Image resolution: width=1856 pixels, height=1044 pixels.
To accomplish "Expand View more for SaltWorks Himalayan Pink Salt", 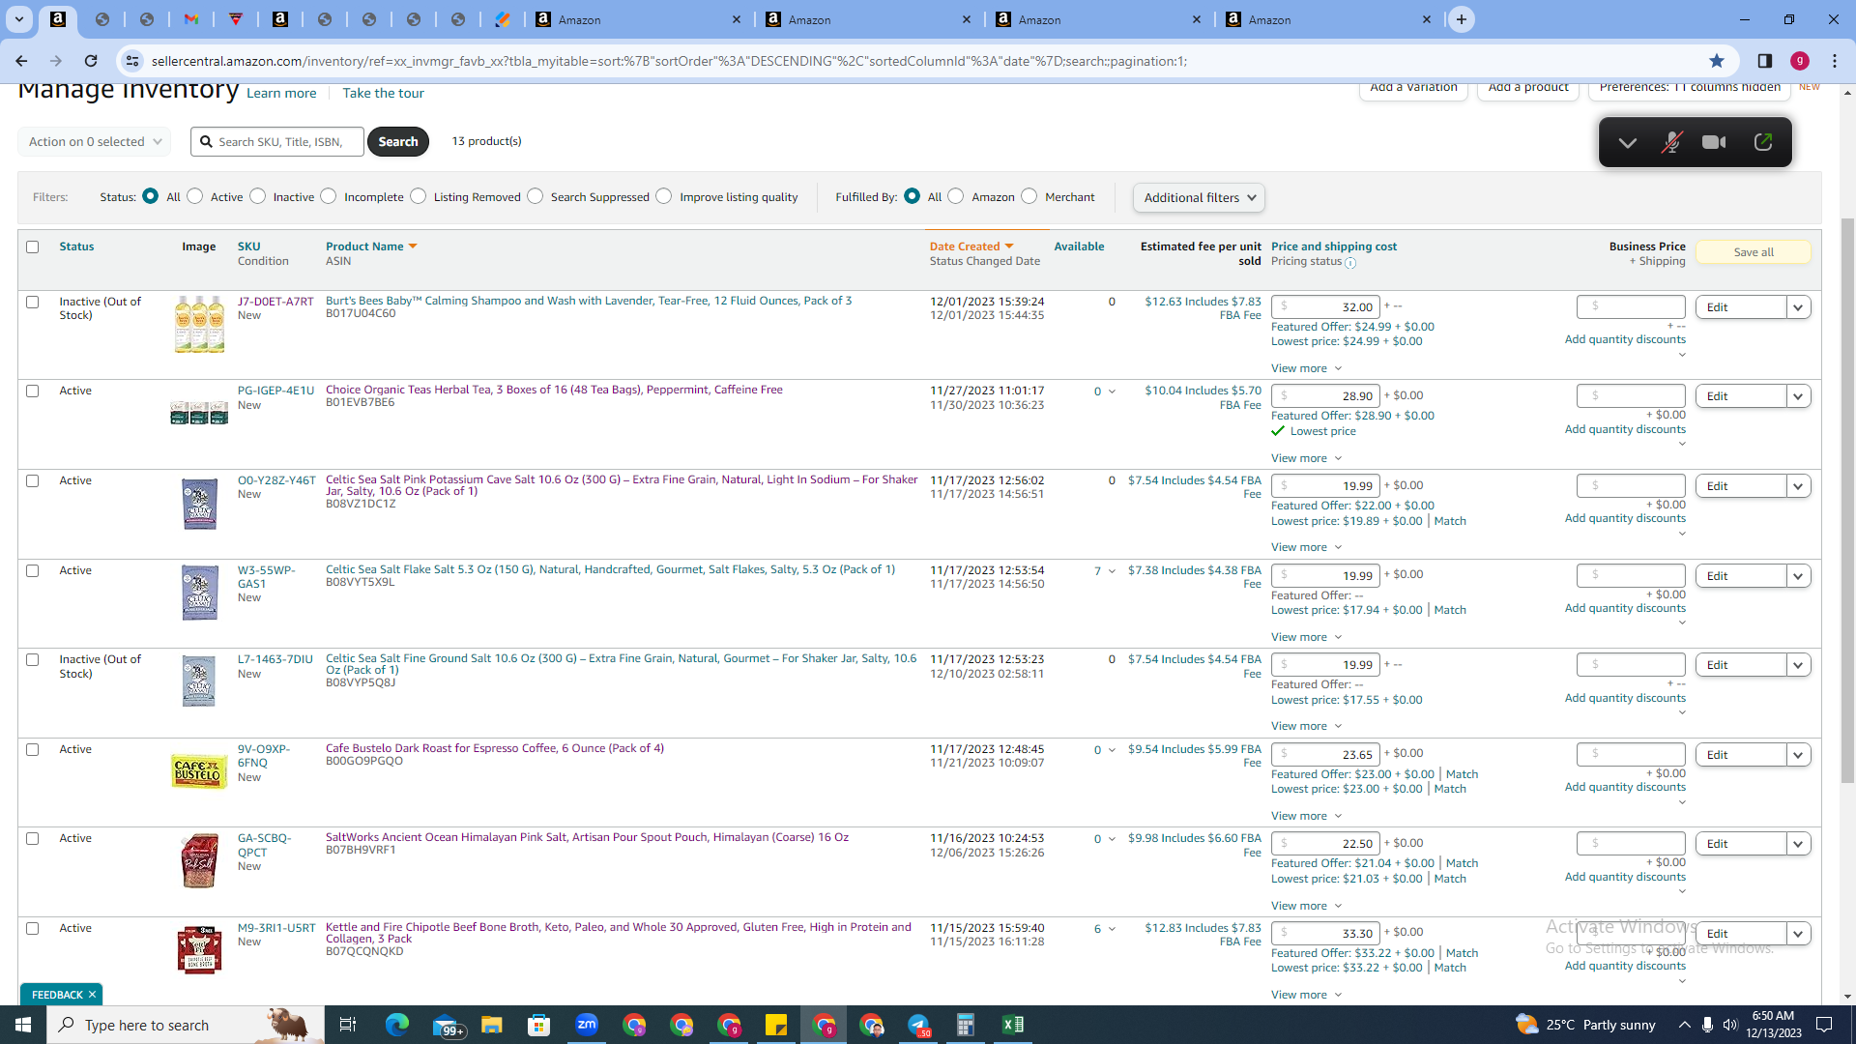I will pyautogui.click(x=1306, y=906).
